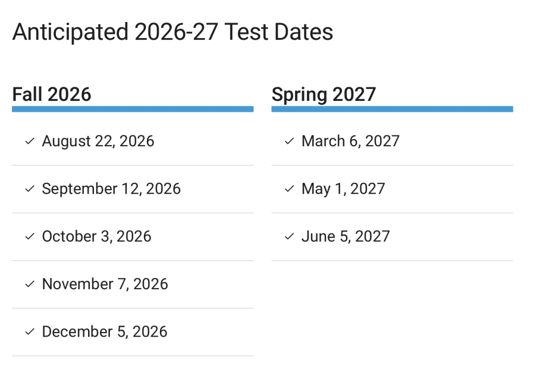The width and height of the screenshot is (540, 370).
Task: Click the August 22, 2026 date text
Action: coord(98,141)
